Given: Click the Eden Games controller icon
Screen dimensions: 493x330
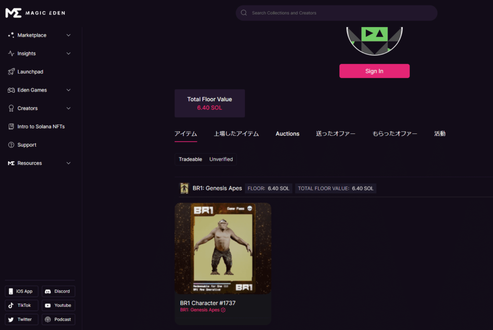Looking at the screenshot, I should point(11,90).
